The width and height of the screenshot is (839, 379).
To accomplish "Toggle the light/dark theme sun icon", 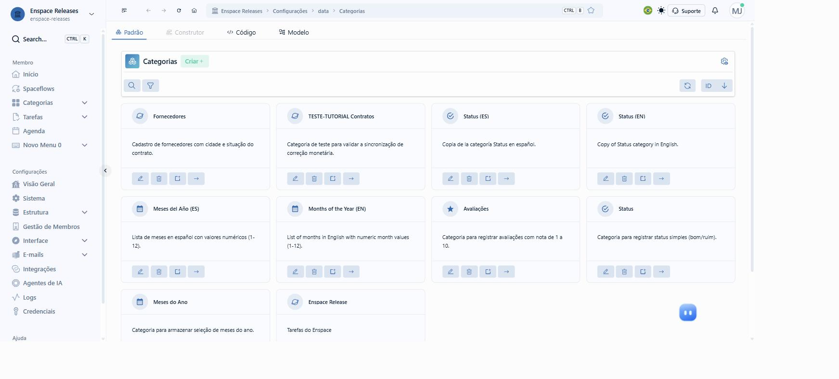I will click(x=661, y=11).
